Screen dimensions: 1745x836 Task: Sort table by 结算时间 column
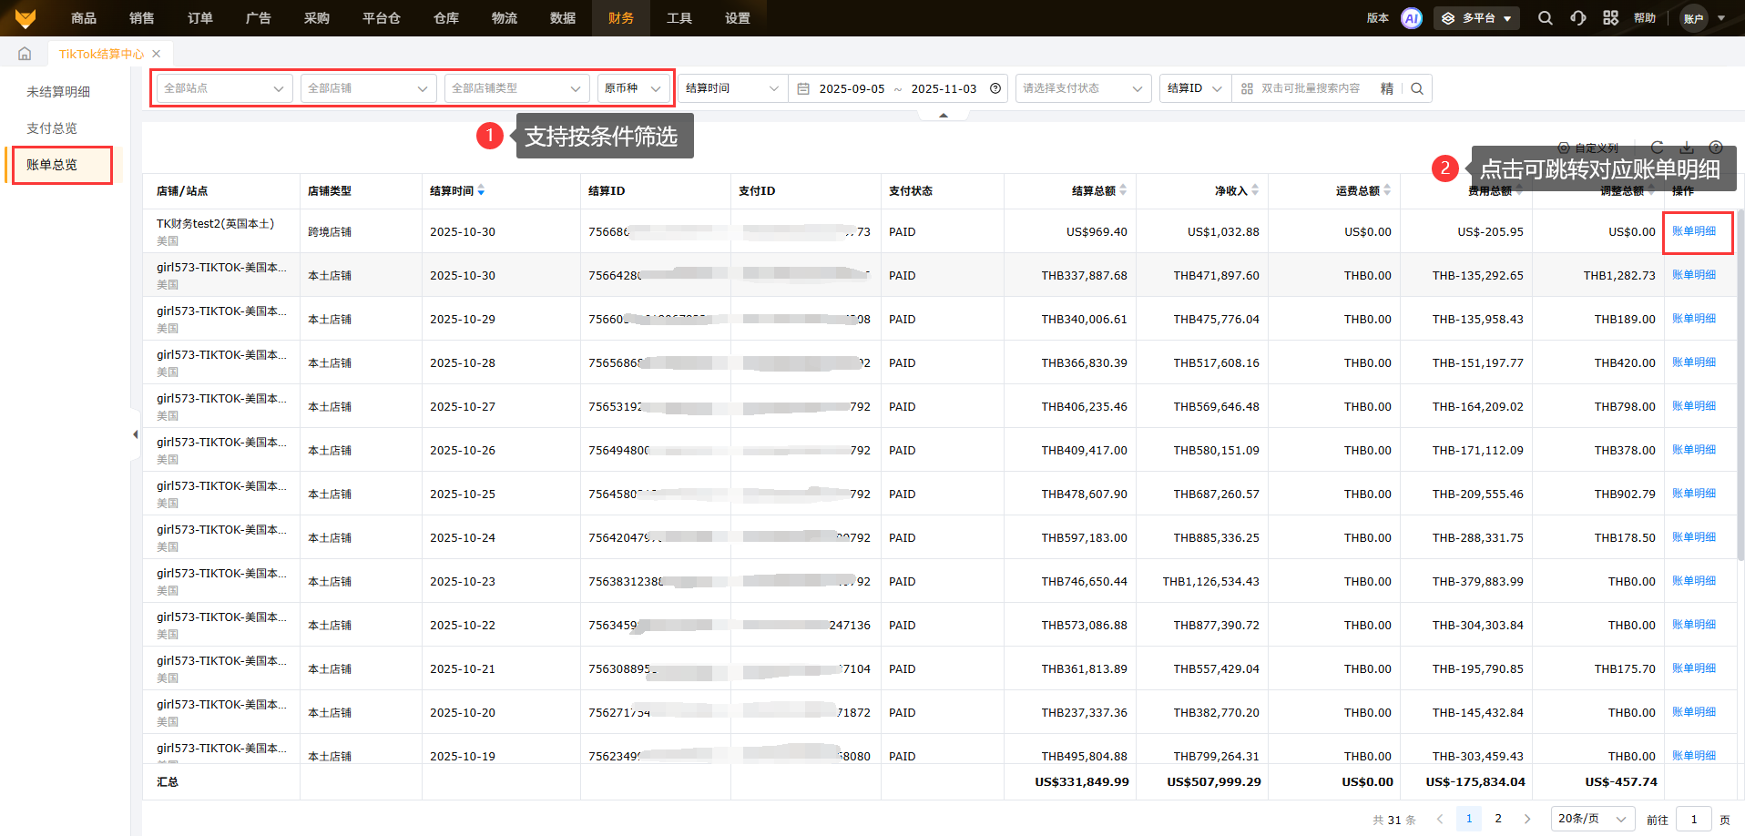coord(480,190)
